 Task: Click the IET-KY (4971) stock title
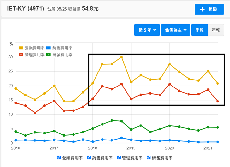tap(26, 9)
